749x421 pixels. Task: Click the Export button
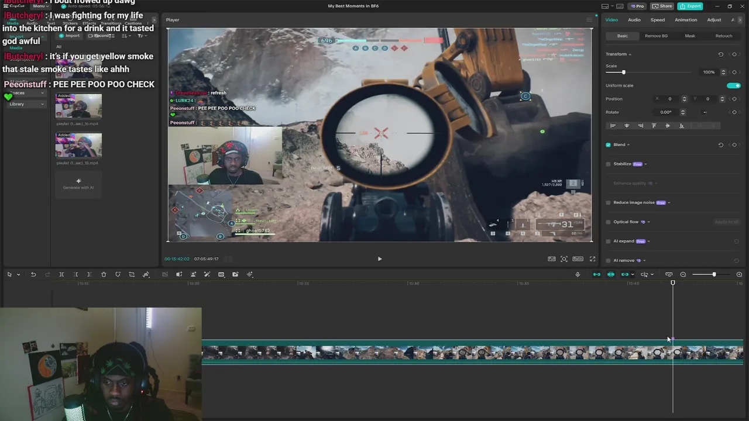click(690, 6)
